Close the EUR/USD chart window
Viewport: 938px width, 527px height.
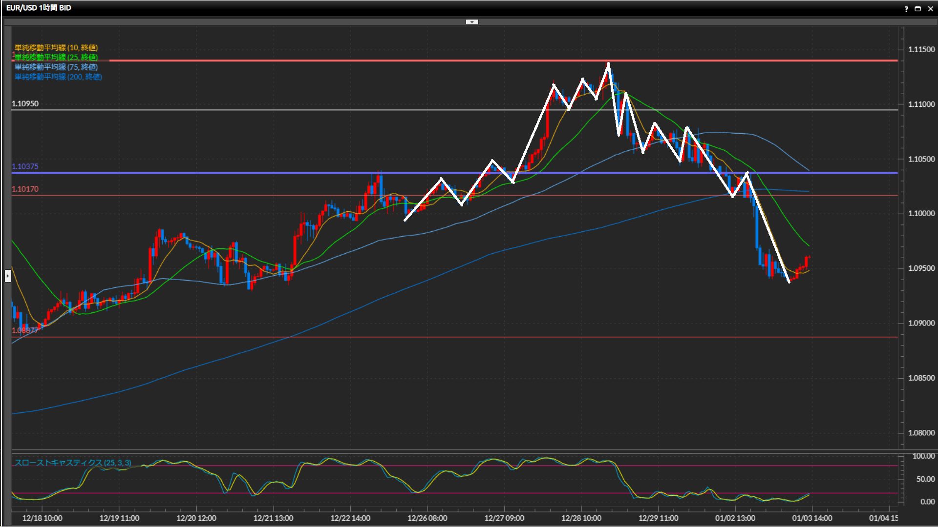click(930, 8)
